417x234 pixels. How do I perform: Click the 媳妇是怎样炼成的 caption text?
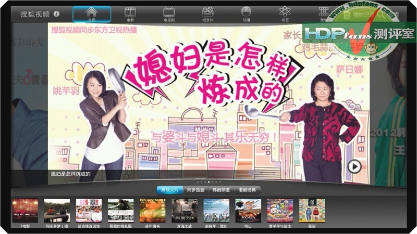[x=71, y=174]
